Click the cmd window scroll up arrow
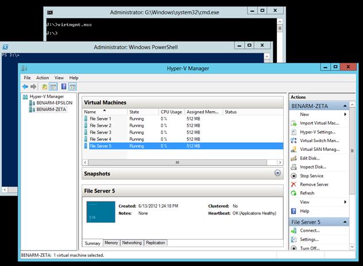The height and width of the screenshot is (266, 363). click(x=280, y=21)
